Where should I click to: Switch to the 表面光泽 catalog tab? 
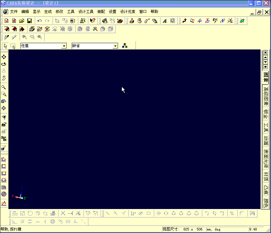266,158
